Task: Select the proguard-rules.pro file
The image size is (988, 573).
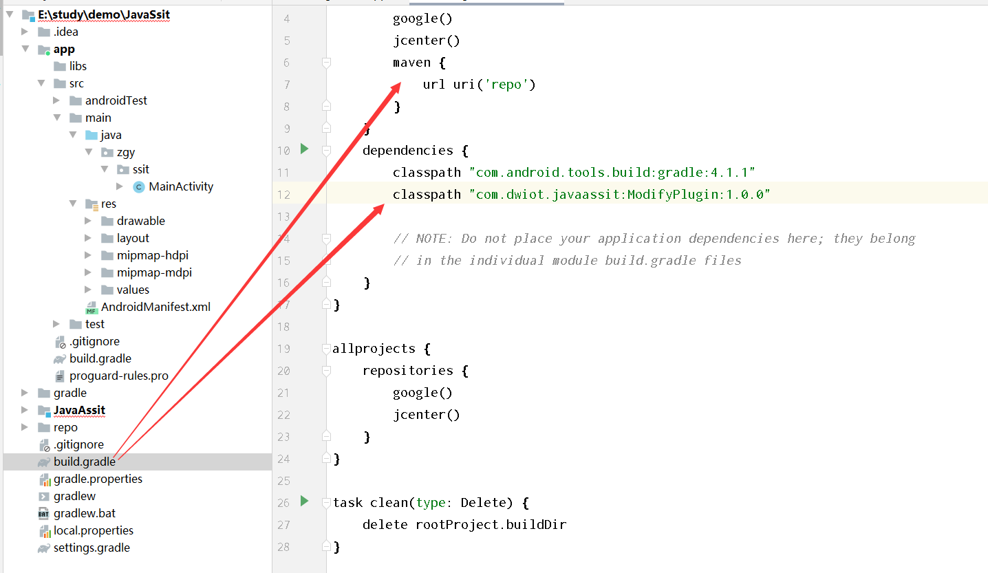Action: point(119,376)
